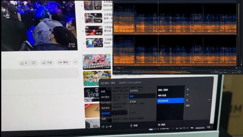243x137 pixels.
Task: Select the top item in OSD left menu
Action: (103, 91)
